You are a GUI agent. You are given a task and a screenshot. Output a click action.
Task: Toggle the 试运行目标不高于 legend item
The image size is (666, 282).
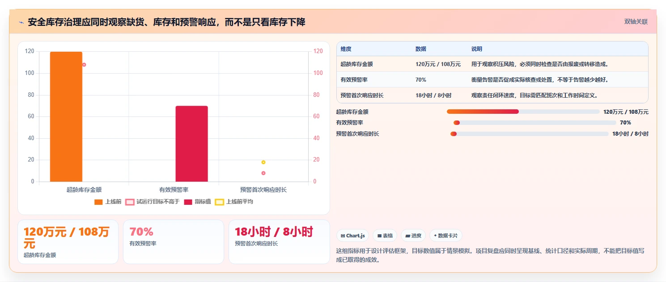pos(152,202)
